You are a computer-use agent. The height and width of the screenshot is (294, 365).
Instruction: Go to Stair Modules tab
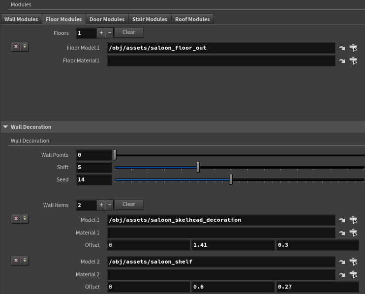point(150,19)
